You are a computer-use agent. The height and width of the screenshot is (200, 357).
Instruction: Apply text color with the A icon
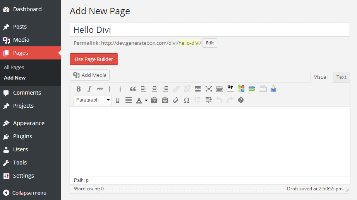pyautogui.click(x=139, y=100)
